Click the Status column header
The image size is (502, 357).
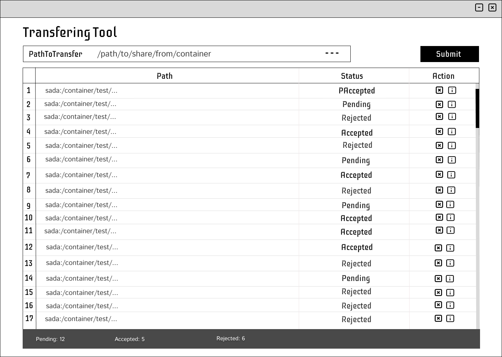(x=352, y=76)
